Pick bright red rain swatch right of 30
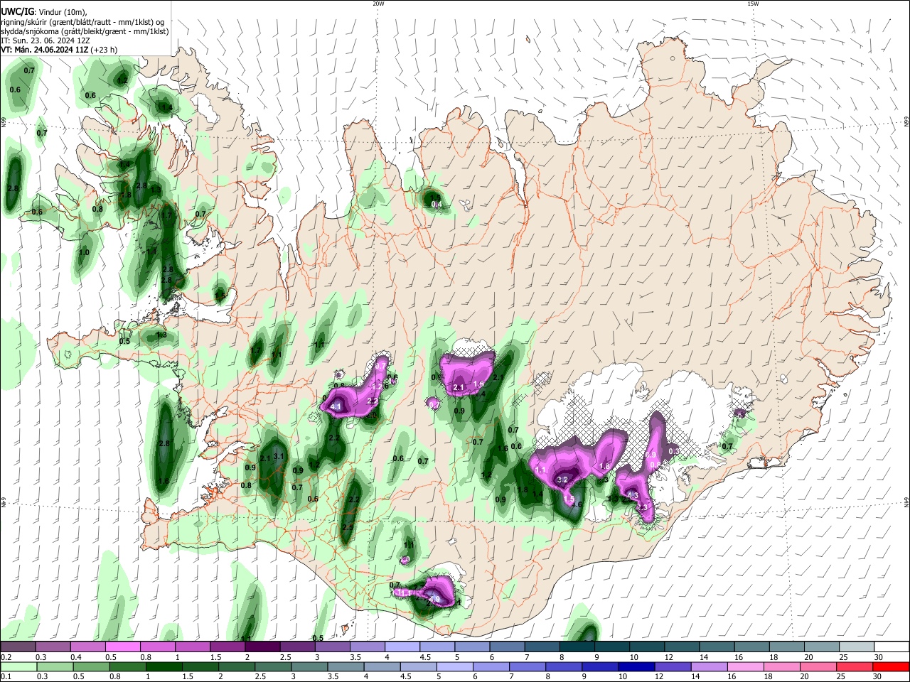This screenshot has width=910, height=682. [x=892, y=667]
